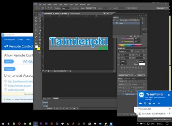Toggle Faux Bold in Character panel
The image size is (172, 126).
(122, 68)
